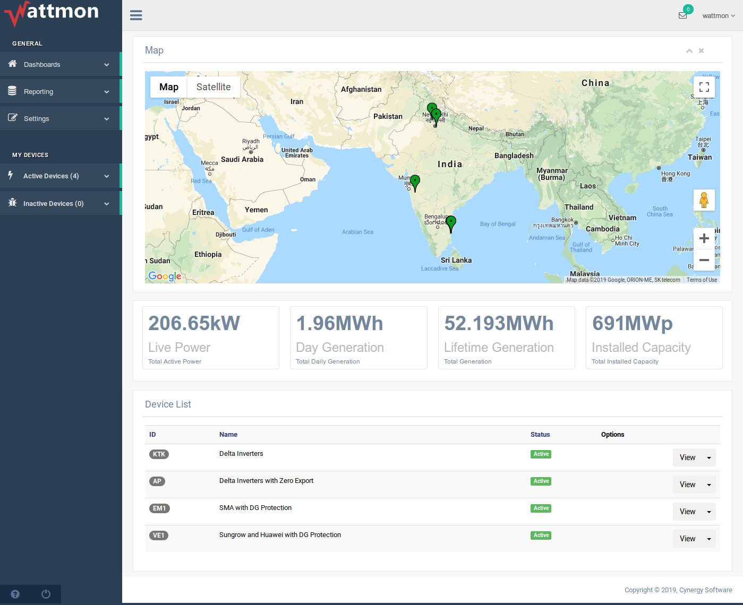Switch map to Satellite view

click(213, 87)
